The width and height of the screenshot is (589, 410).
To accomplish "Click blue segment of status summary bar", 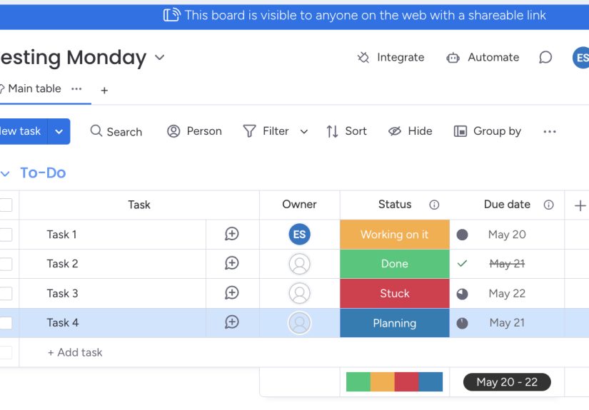I will point(431,382).
